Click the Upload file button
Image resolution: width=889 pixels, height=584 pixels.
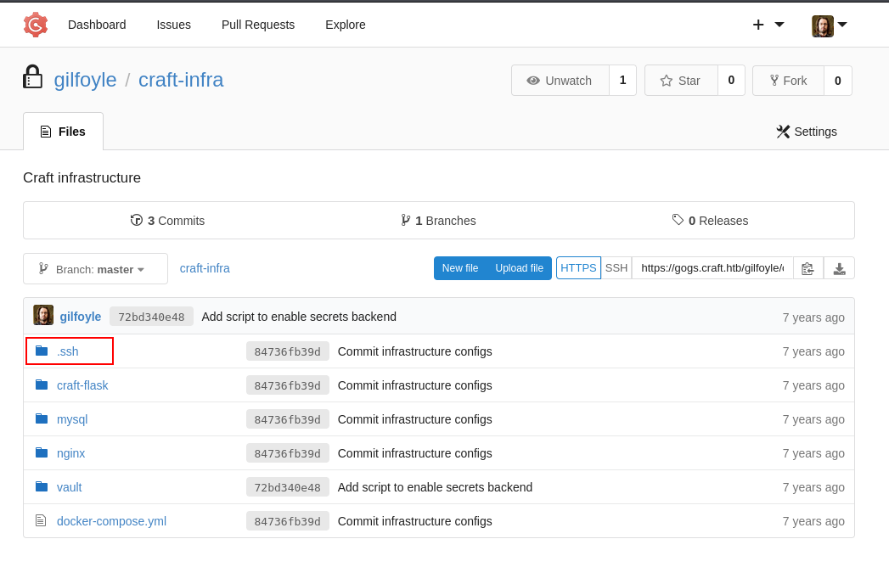(520, 268)
